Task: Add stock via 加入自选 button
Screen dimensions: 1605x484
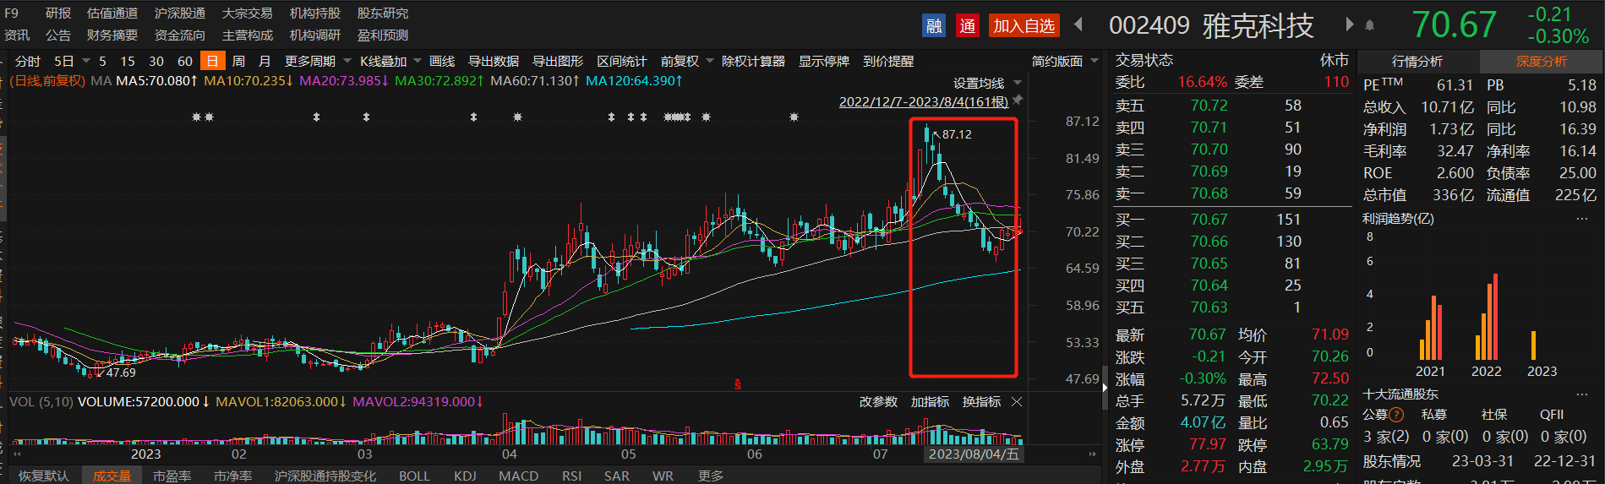Action: click(x=1024, y=26)
